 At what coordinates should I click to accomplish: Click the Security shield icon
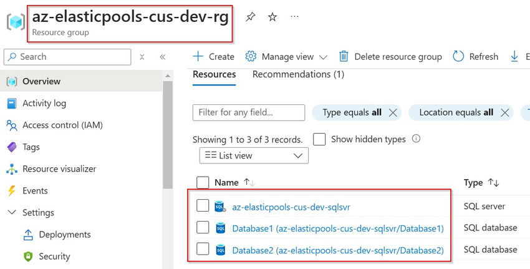(28, 257)
